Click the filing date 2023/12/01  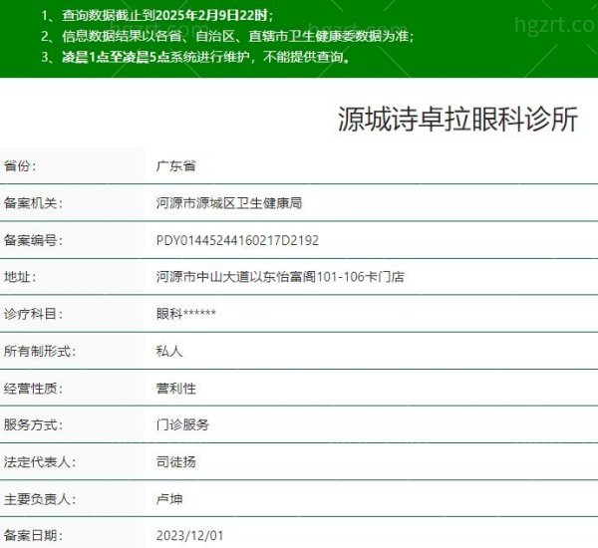[189, 536]
